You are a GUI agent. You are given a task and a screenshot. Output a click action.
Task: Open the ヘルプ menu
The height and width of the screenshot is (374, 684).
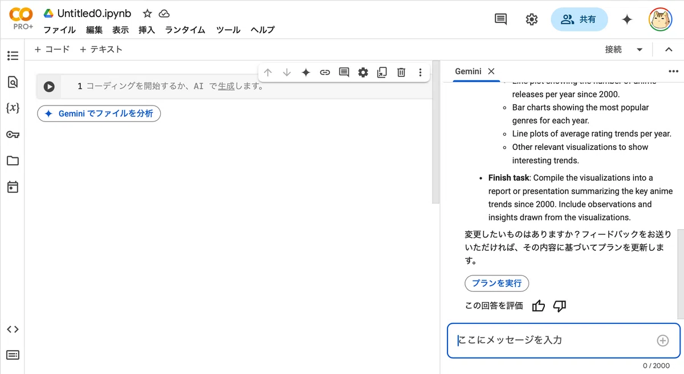[262, 30]
